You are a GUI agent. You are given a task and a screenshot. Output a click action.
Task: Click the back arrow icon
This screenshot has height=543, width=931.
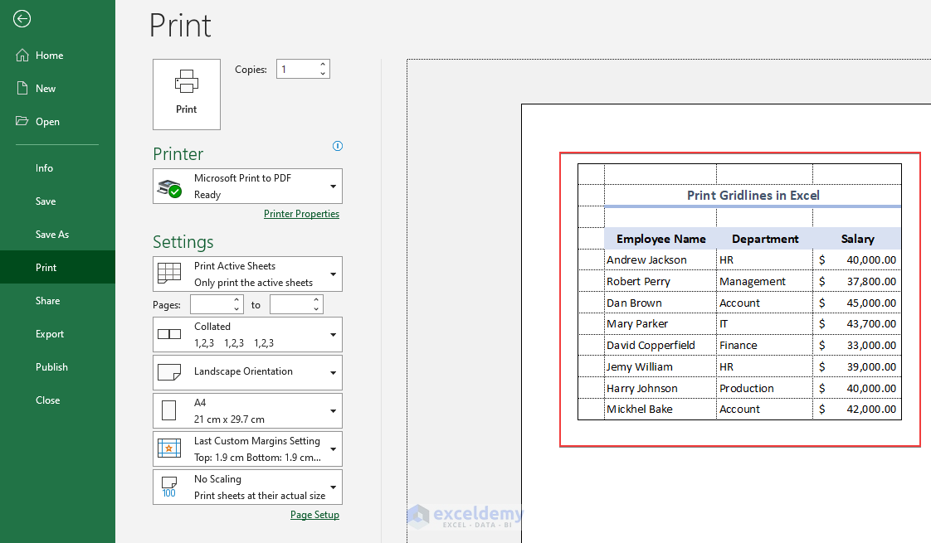pyautogui.click(x=22, y=19)
